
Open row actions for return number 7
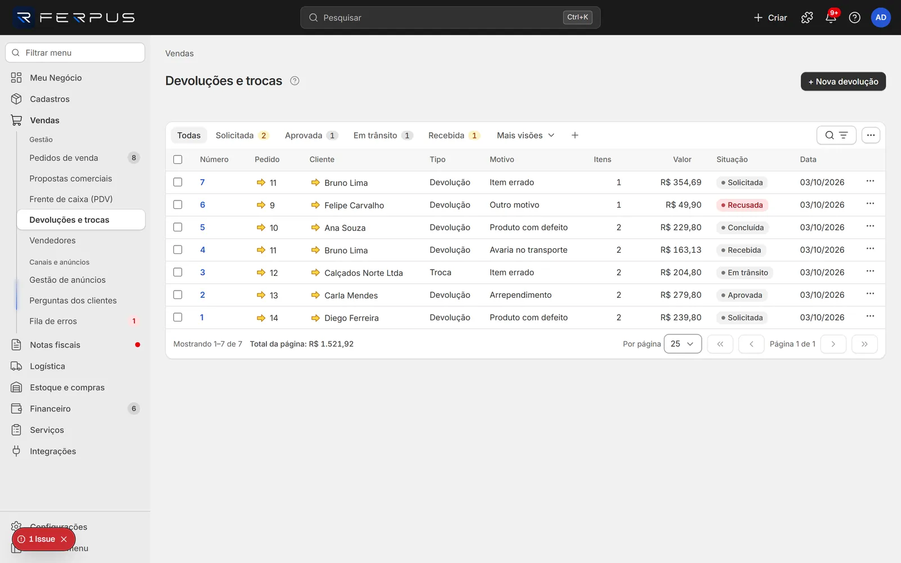tap(870, 181)
